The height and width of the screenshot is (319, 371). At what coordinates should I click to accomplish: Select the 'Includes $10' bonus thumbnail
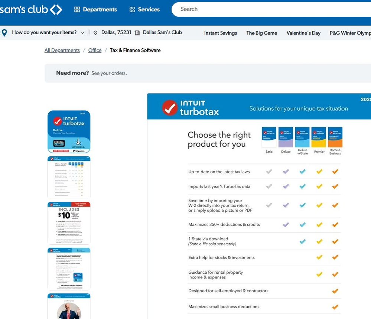(x=69, y=223)
